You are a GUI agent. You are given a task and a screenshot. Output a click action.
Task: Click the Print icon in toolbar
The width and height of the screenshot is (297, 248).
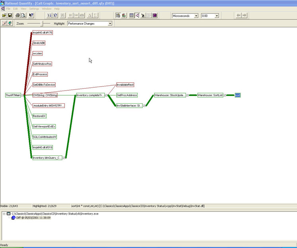(x=18, y=15)
